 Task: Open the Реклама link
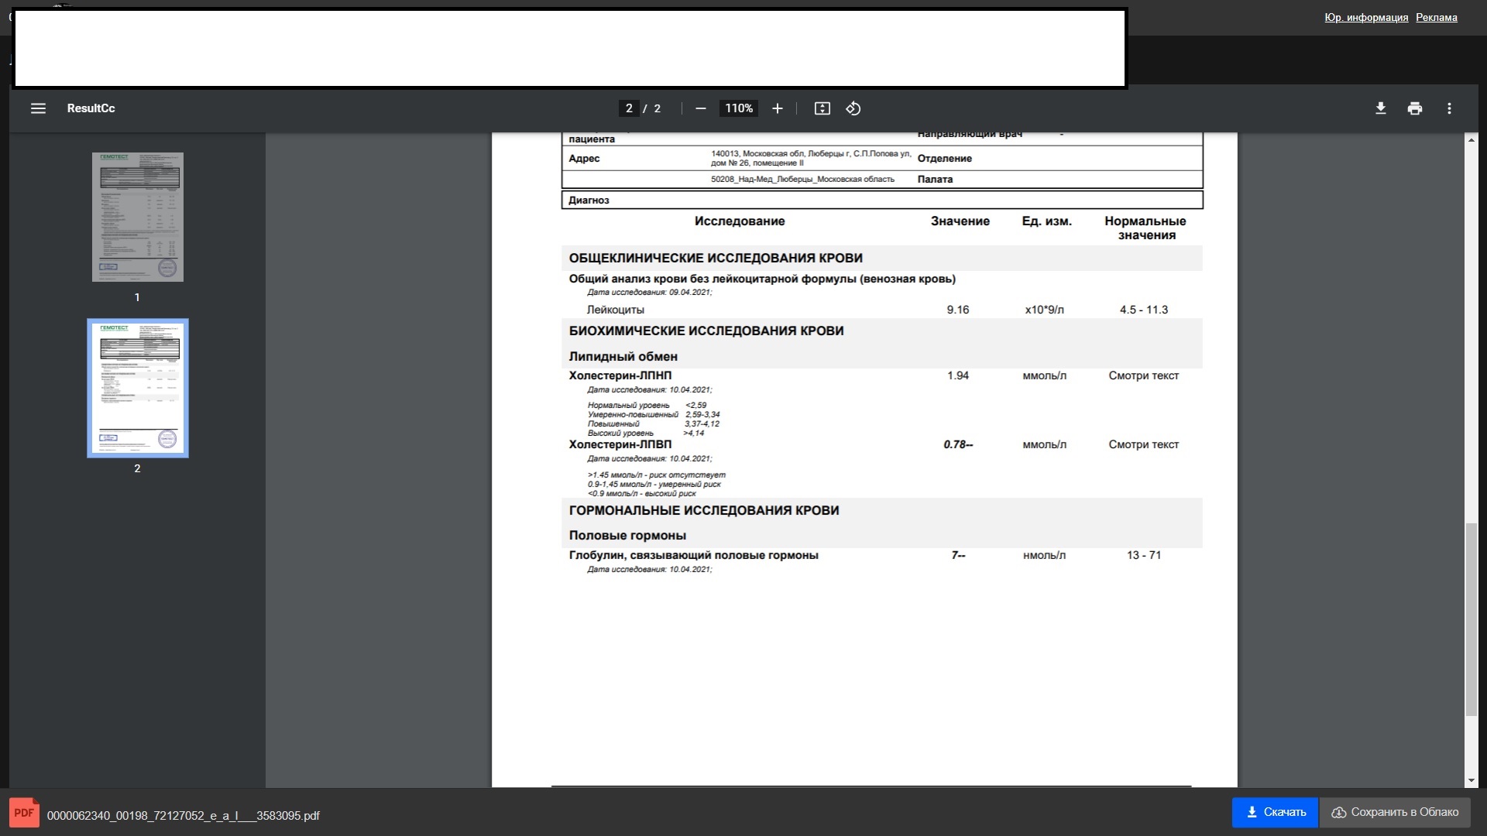[1437, 17]
